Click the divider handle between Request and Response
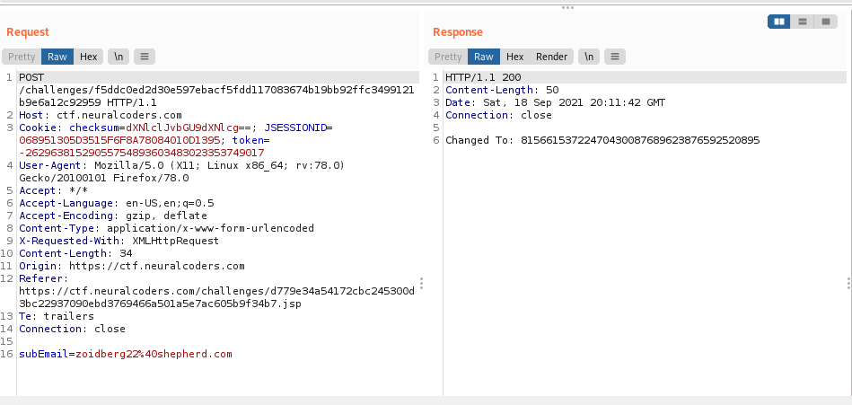 pos(422,283)
